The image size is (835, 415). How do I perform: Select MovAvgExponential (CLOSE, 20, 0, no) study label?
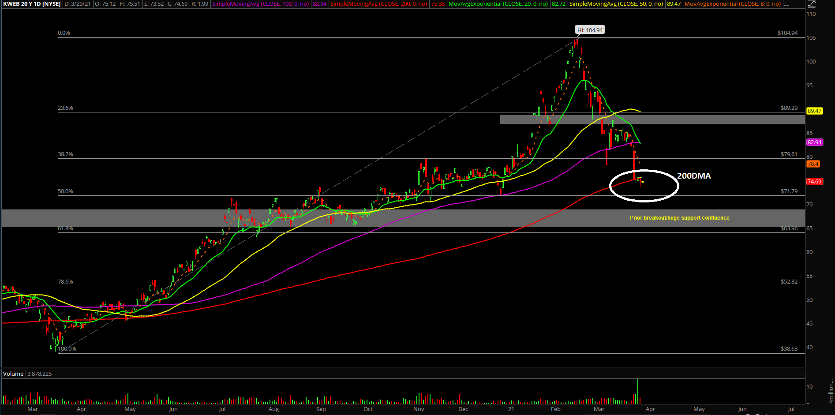[498, 4]
